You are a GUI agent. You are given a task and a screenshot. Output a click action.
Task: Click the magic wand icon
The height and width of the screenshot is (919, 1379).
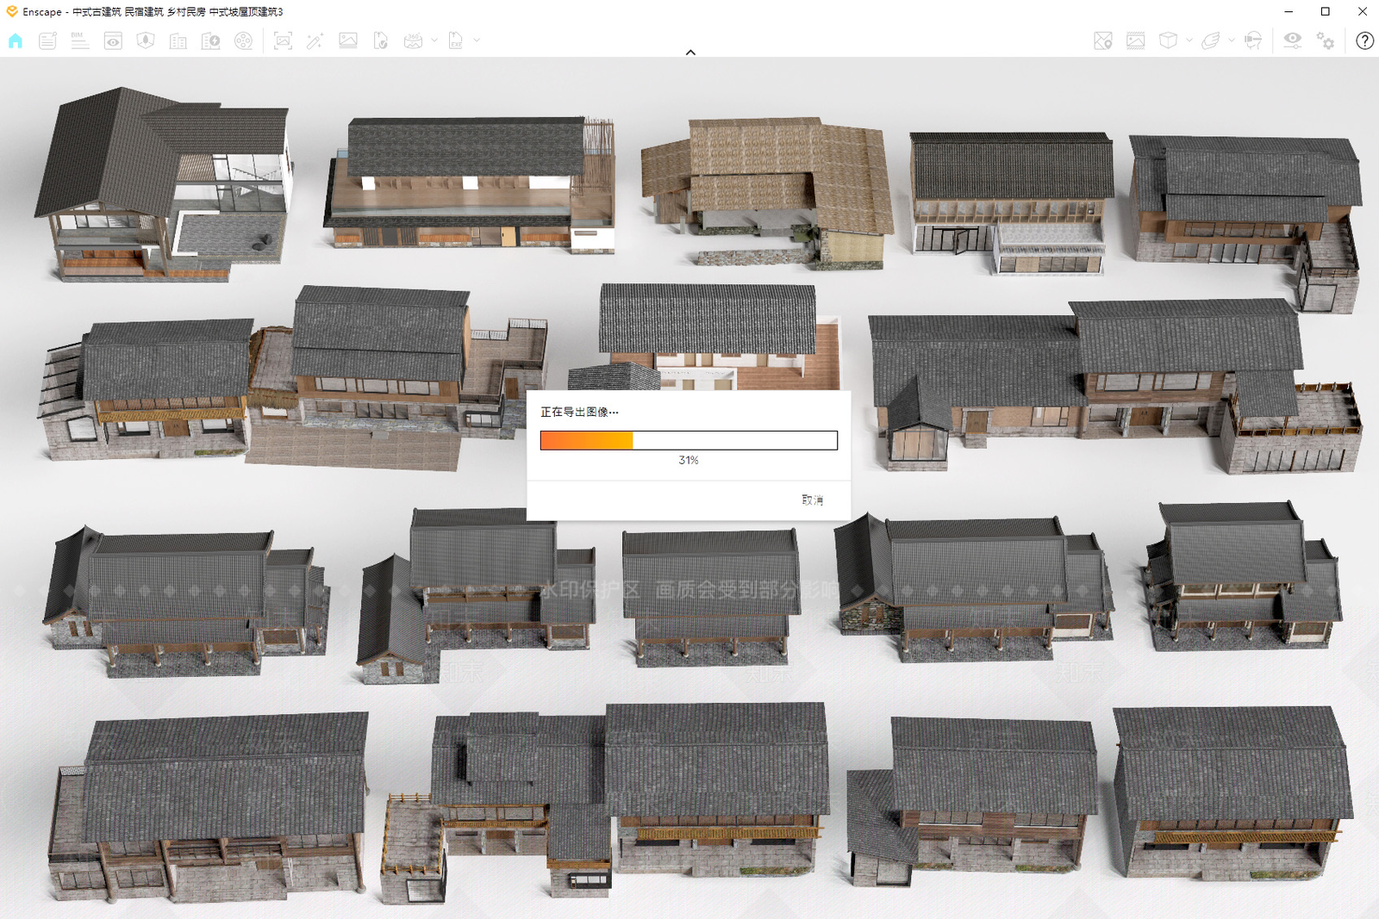pyautogui.click(x=315, y=40)
